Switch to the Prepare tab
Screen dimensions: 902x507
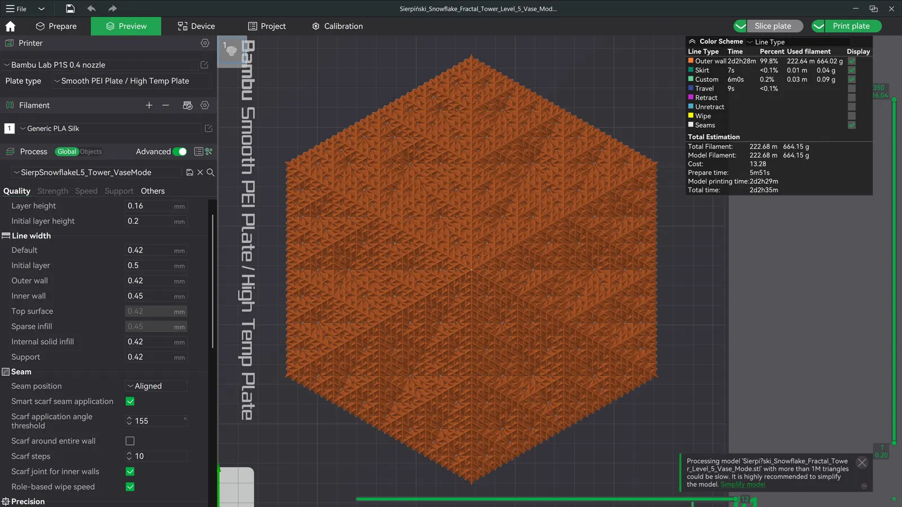point(56,26)
